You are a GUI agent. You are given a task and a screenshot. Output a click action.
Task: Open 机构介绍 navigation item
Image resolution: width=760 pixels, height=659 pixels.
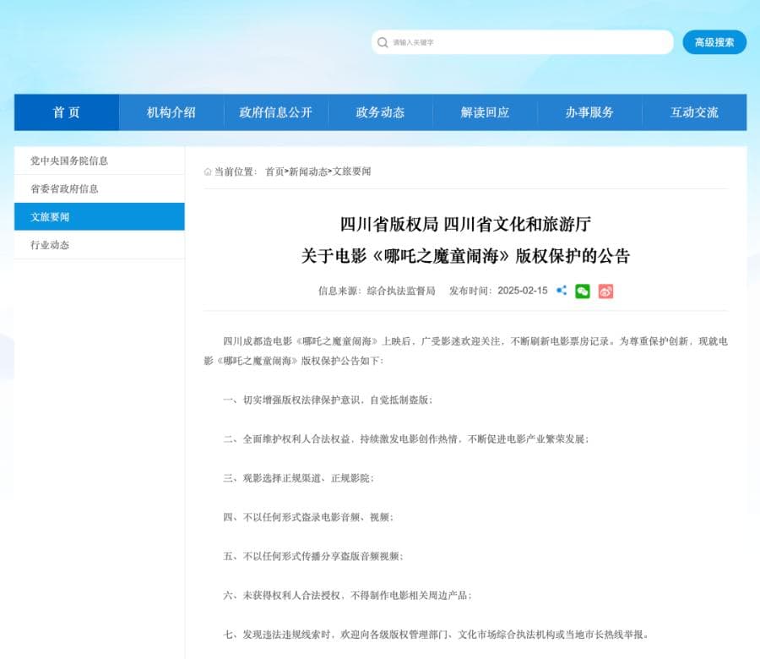(x=171, y=112)
